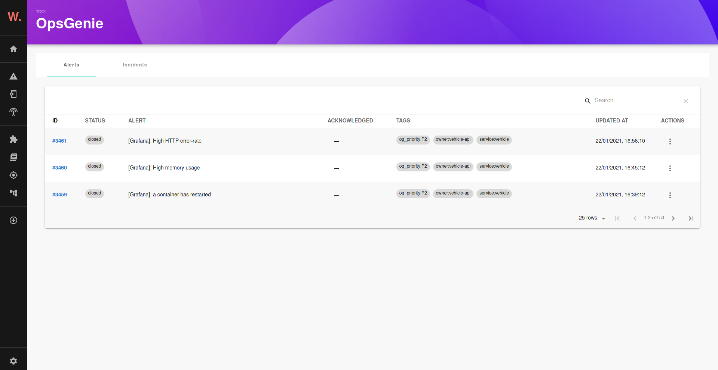The image size is (718, 370).
Task: Jump to the last page of alerts
Action: point(691,218)
